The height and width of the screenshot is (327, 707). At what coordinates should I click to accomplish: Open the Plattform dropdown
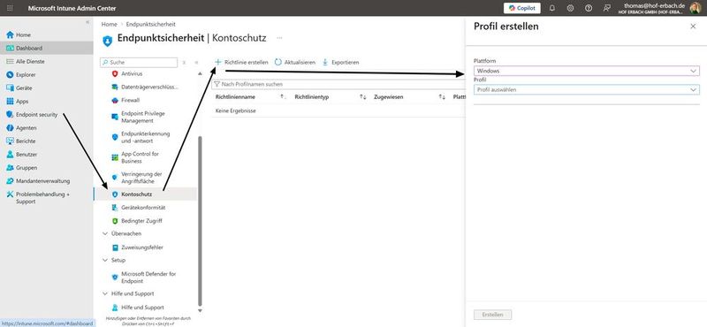coord(586,71)
